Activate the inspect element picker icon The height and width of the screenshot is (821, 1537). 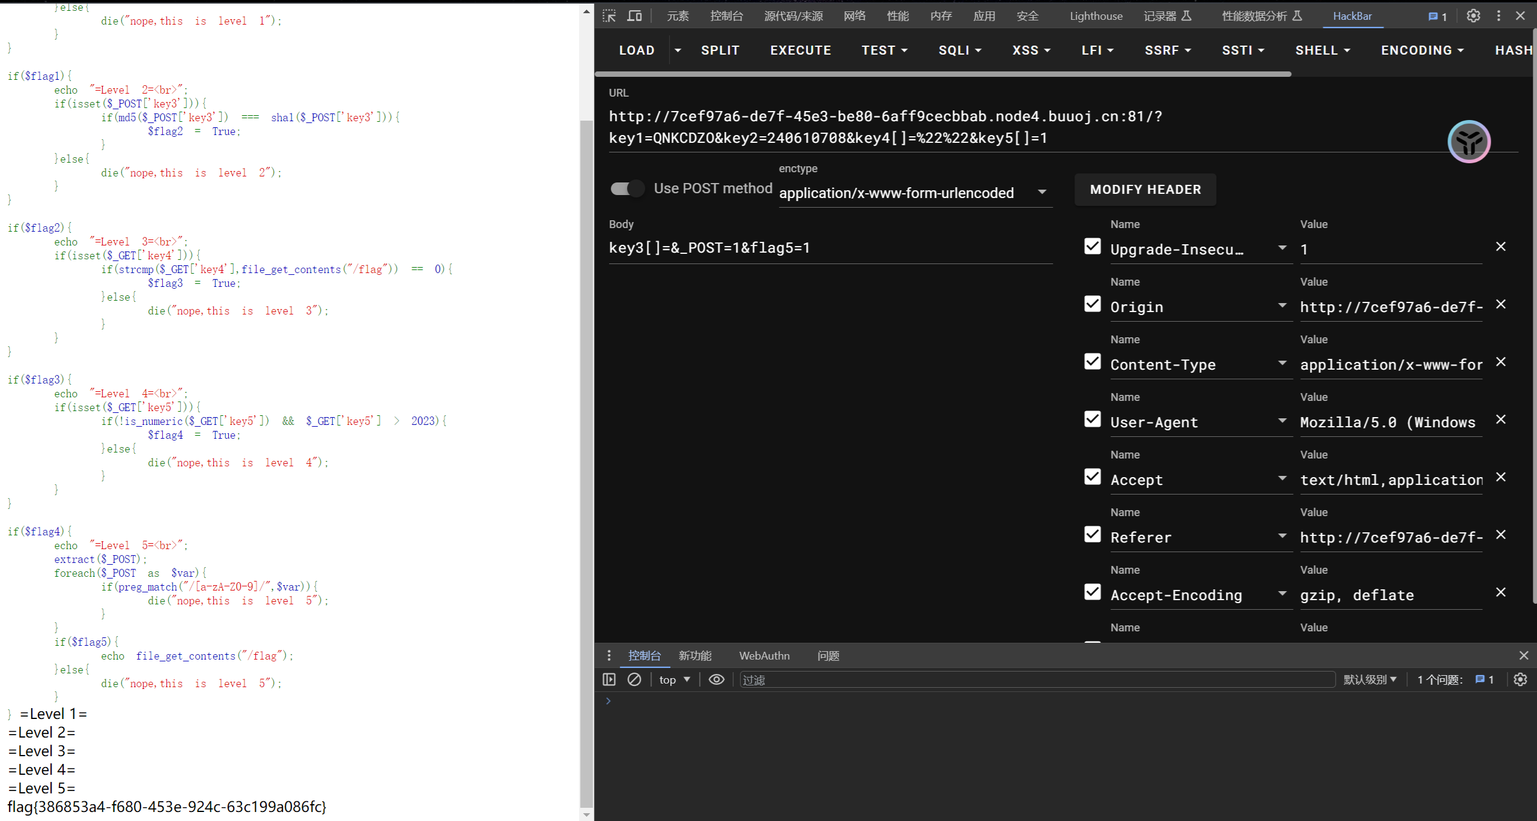[x=609, y=16]
